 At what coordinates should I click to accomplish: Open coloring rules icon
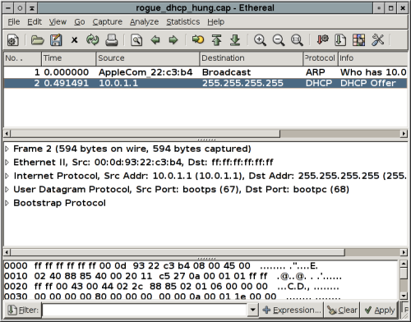pos(358,40)
